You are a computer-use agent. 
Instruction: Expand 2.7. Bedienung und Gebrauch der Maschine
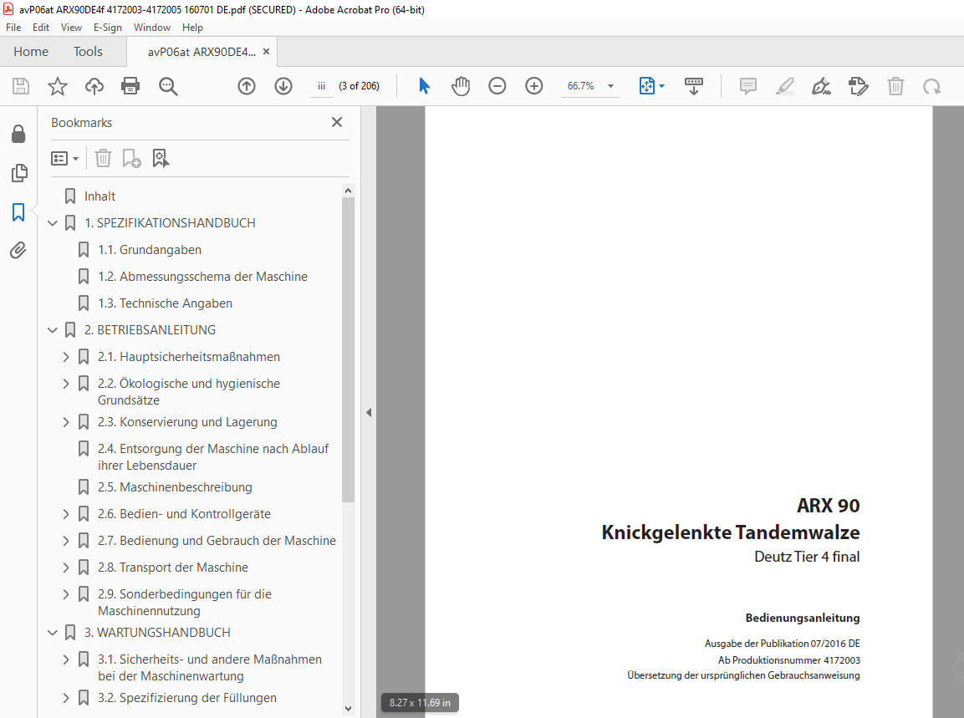tap(66, 540)
